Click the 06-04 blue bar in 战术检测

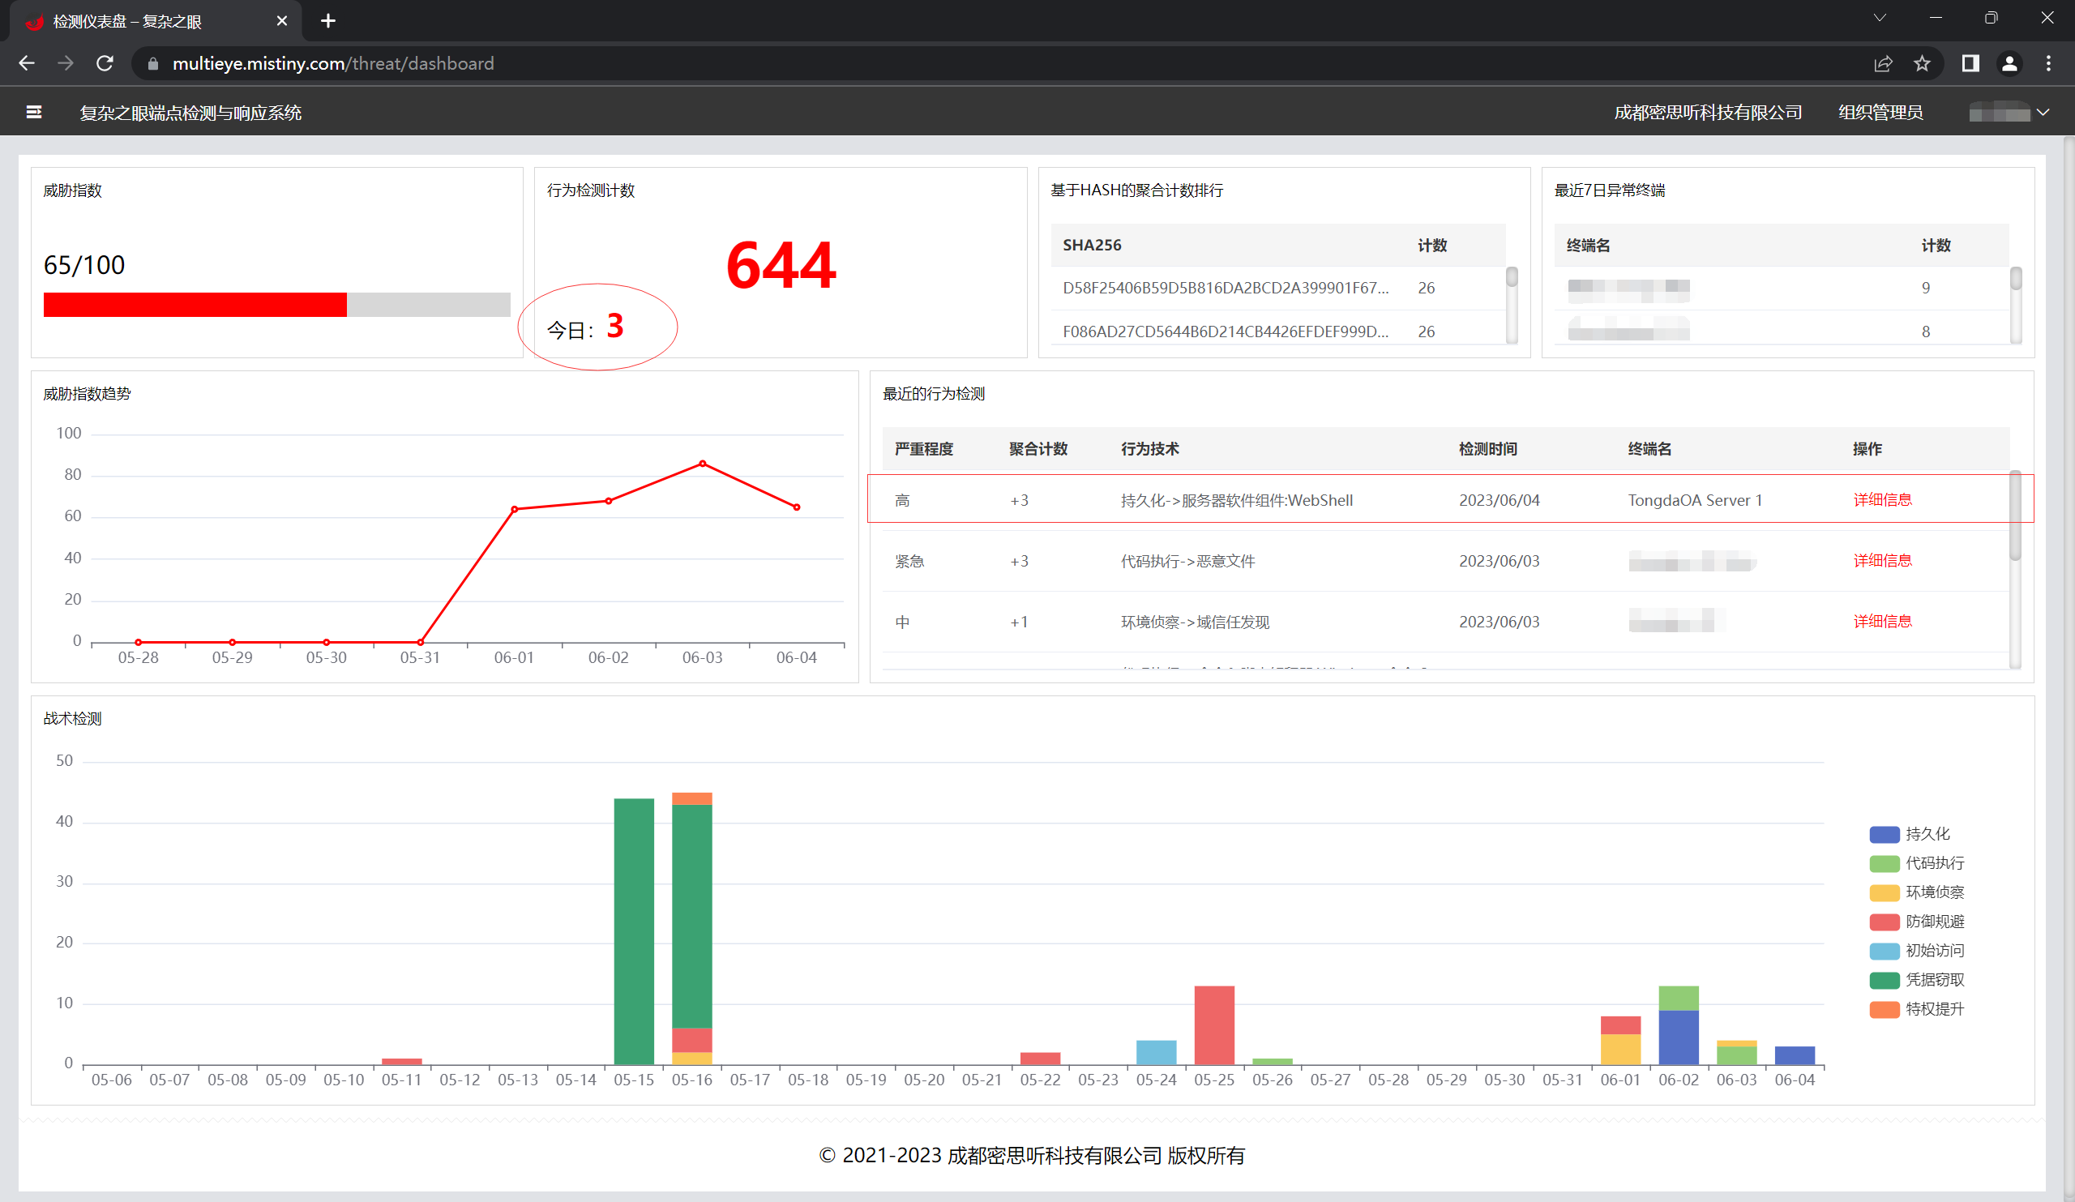point(1795,1055)
